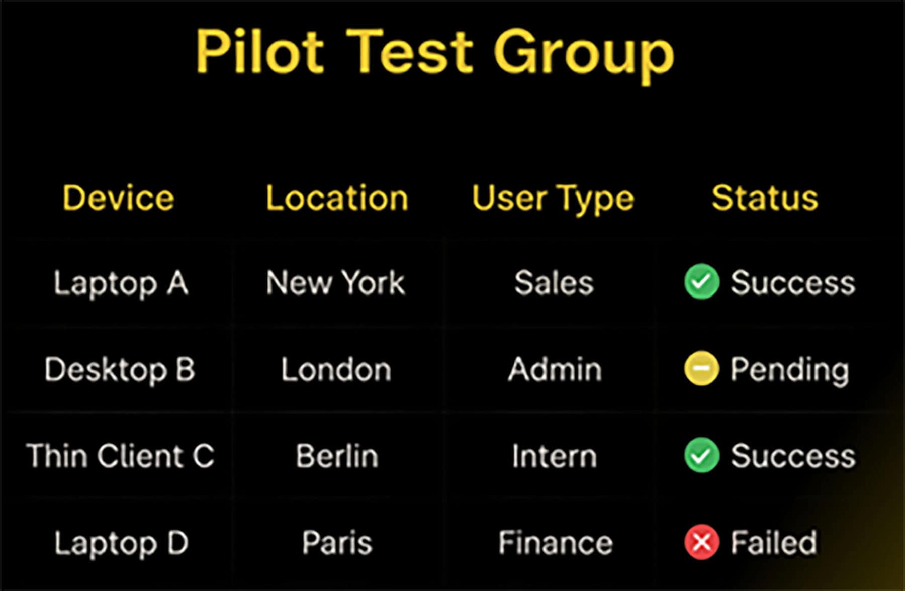The image size is (905, 591).
Task: Select the London location cell
Action: click(336, 370)
